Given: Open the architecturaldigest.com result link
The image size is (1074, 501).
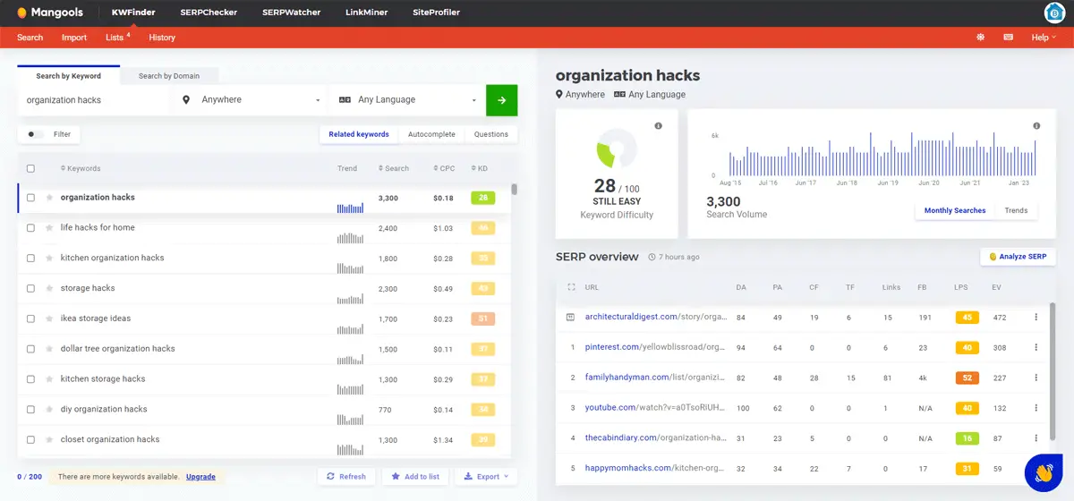Looking at the screenshot, I should (654, 317).
